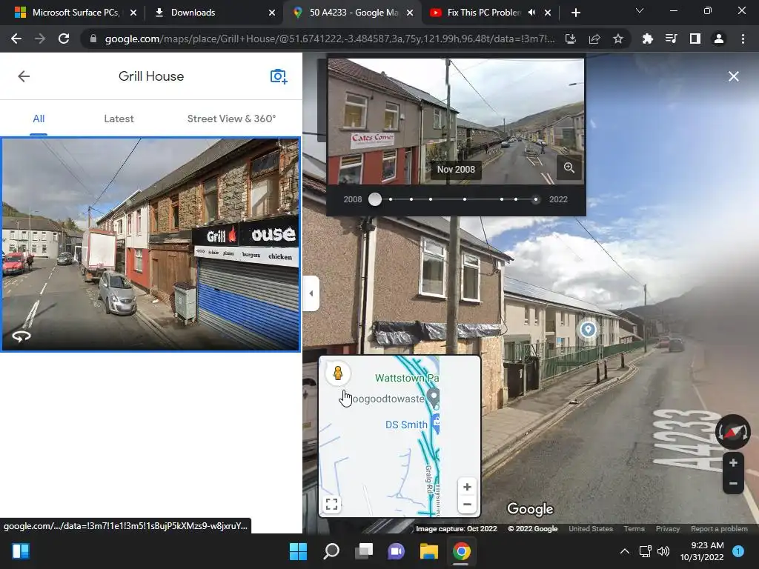Mute the YouTube tab audio icon
The height and width of the screenshot is (569, 759).
(x=532, y=13)
